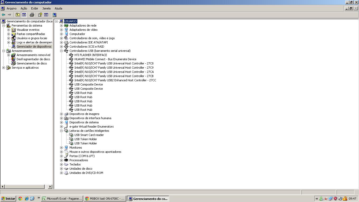Toggle the Show/Hide Console Tree button

[24, 15]
